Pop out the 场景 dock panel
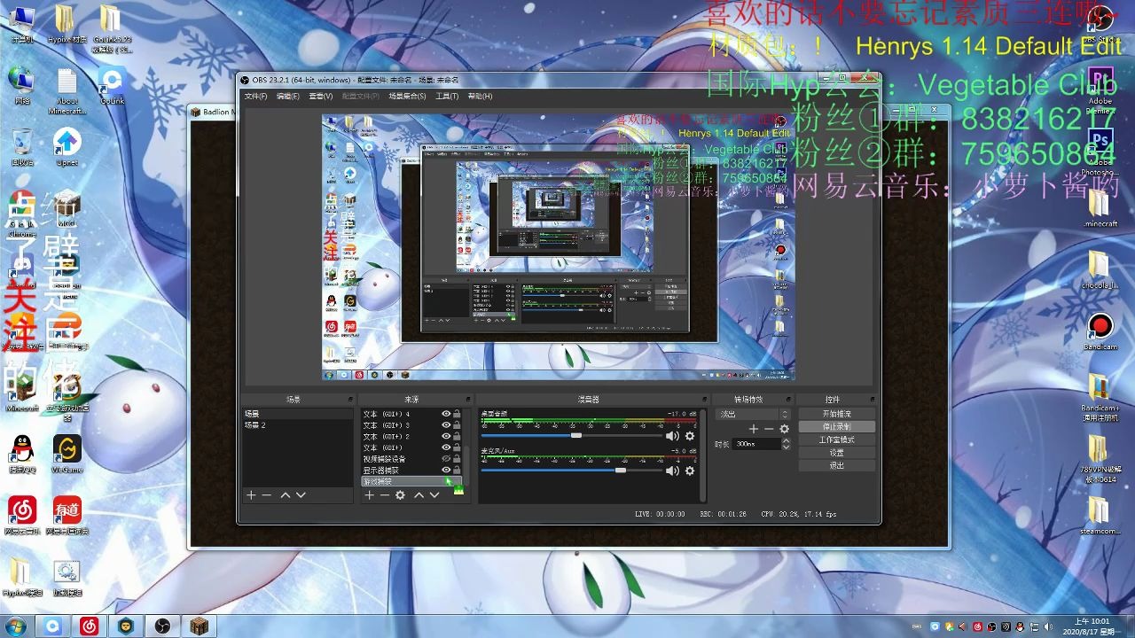 pos(349,400)
